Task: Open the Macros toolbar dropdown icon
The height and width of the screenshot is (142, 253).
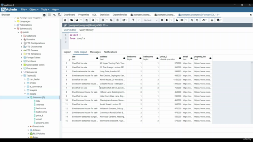Action: [x=219, y=20]
